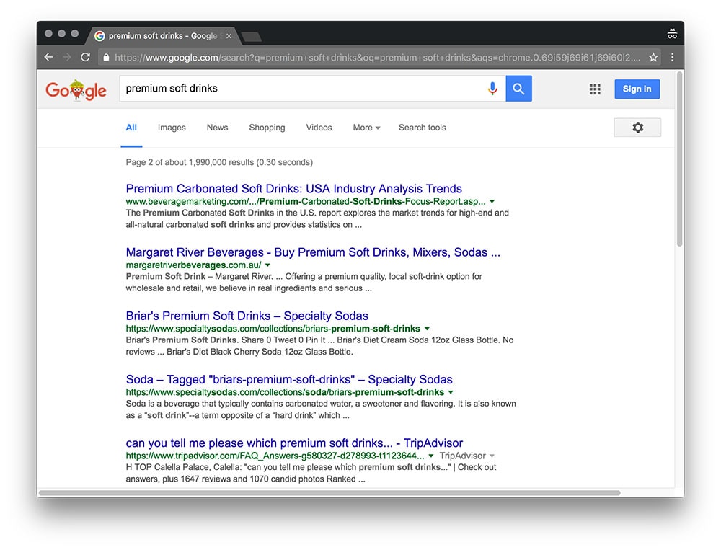Open the Google apps grid
The image size is (721, 550).
pyautogui.click(x=595, y=89)
